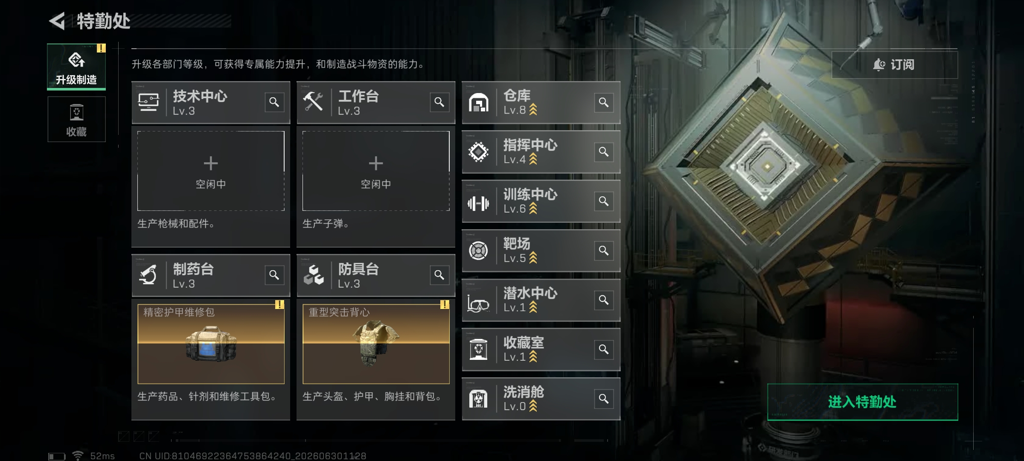Click the magnifier icon on 训练中心
This screenshot has height=461, width=1024.
click(x=604, y=201)
